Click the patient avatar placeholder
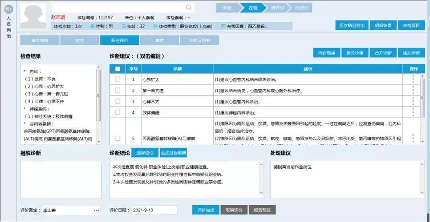The height and width of the screenshot is (222, 430). 33,16
